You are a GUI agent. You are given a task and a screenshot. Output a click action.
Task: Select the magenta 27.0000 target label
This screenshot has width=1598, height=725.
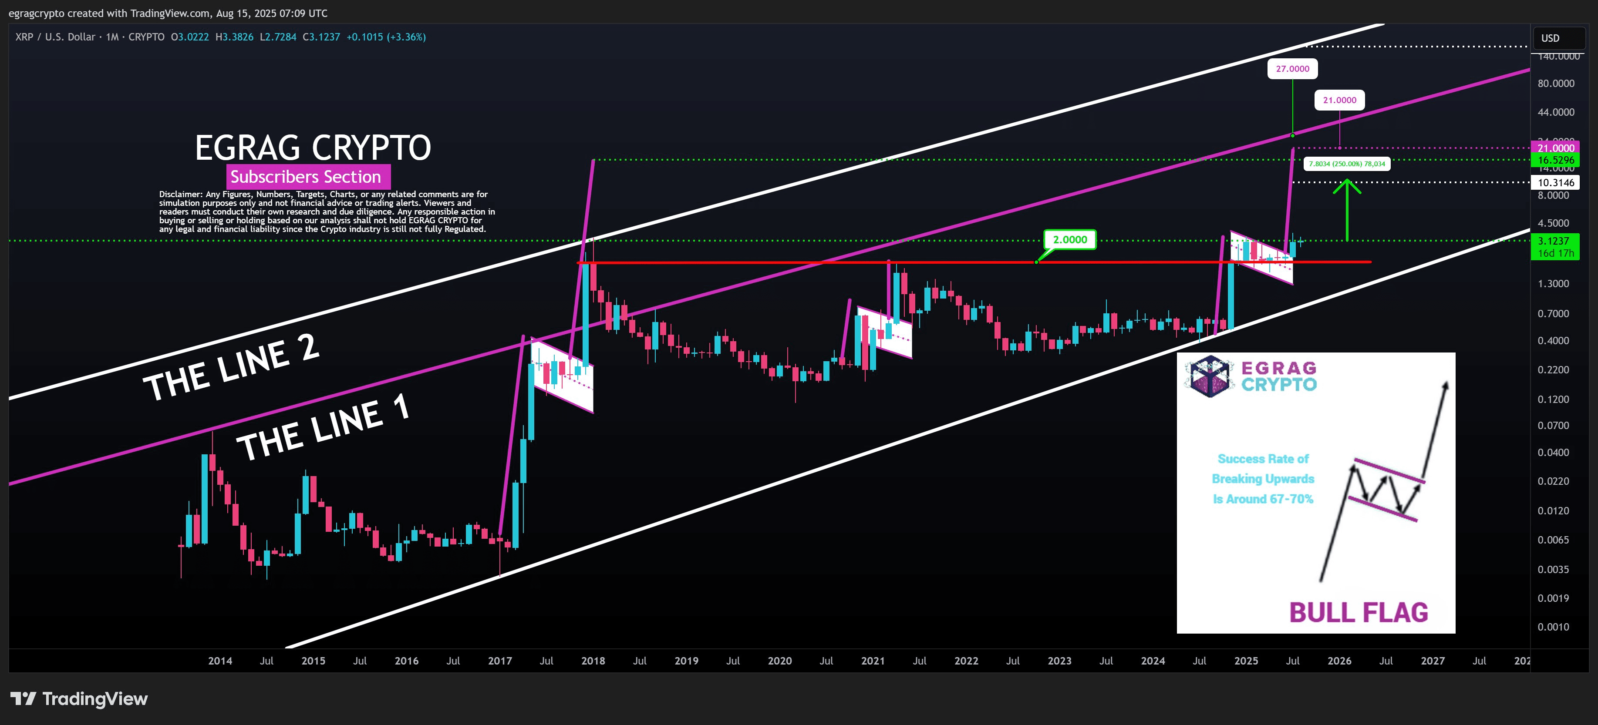click(x=1292, y=69)
